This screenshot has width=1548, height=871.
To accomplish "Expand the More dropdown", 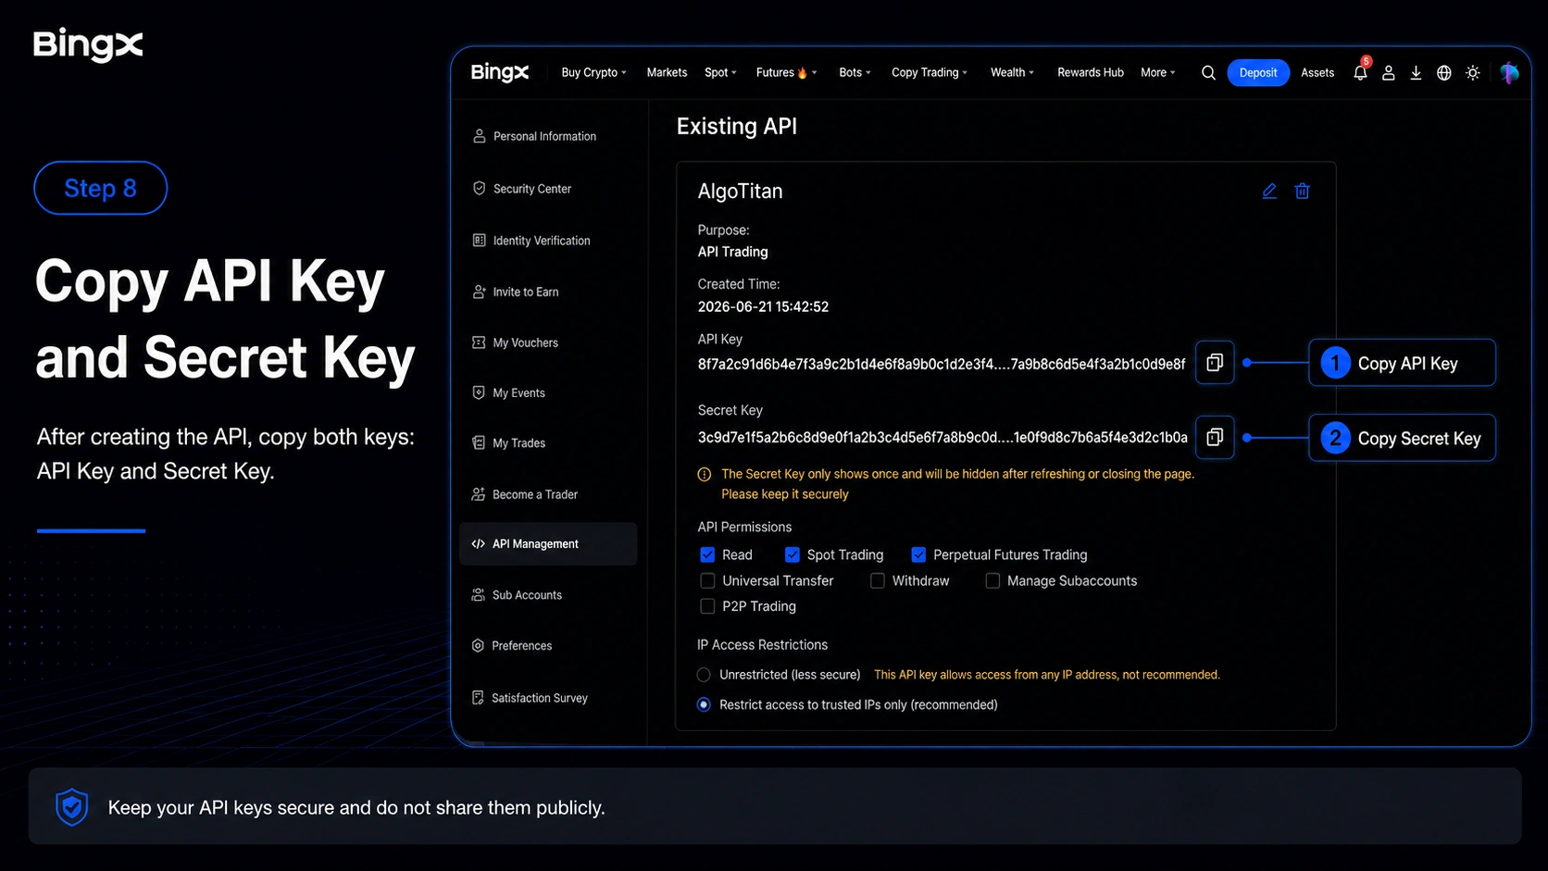I will [1157, 72].
